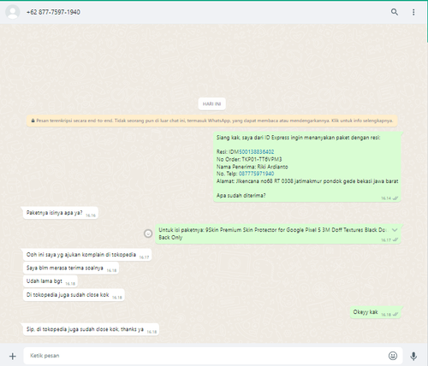Select the text "Apa sudah diterima?"
428x366 pixels.
point(241,196)
